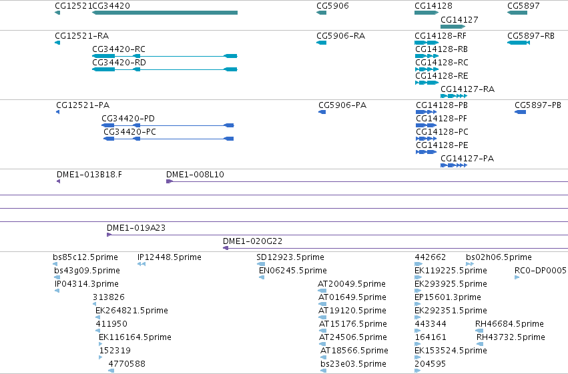568x374 pixels.
Task: Click the CG14127 gene feature
Action: click(x=453, y=27)
